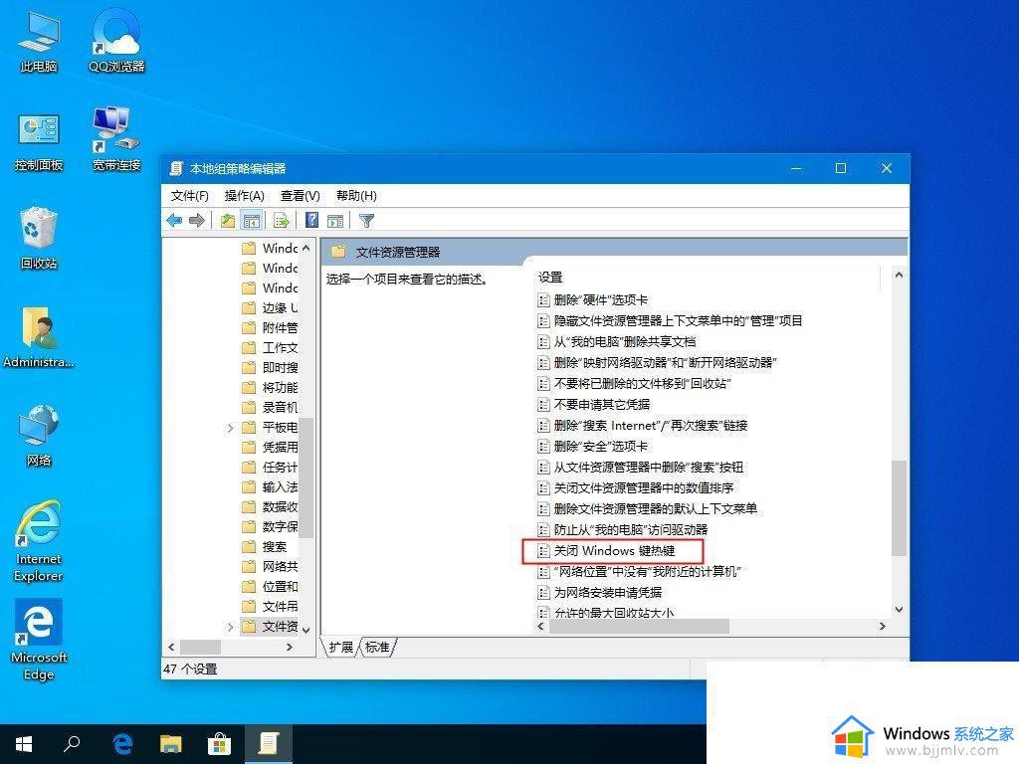This screenshot has width=1019, height=764.
Task: Toggle the show/hide action pane icon
Action: pyautogui.click(x=335, y=221)
